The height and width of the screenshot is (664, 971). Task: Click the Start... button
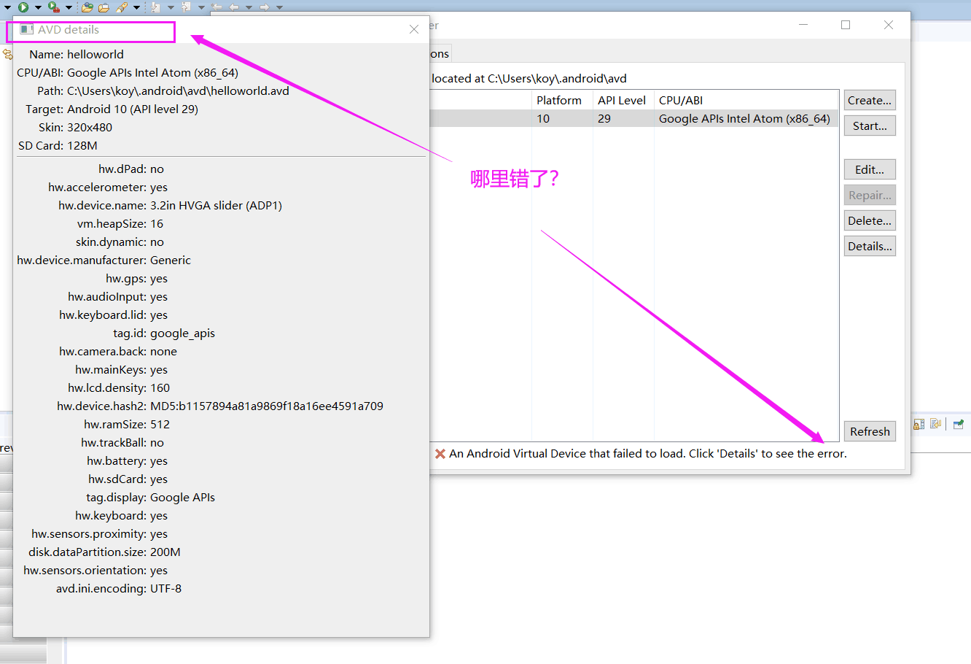[870, 126]
